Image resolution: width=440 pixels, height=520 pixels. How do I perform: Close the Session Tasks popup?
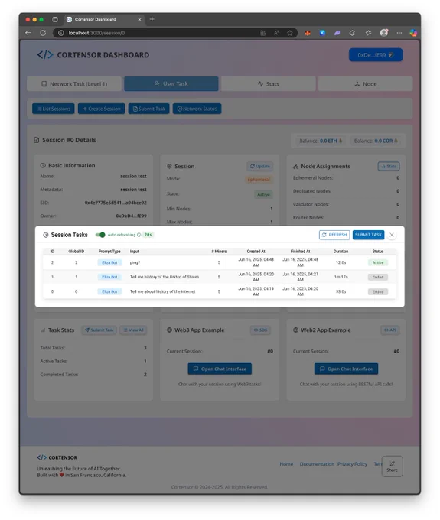click(392, 235)
